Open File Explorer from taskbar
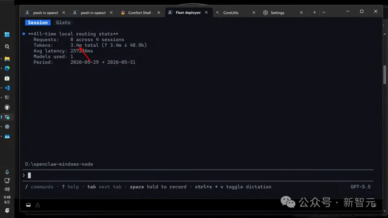 click(x=7, y=59)
